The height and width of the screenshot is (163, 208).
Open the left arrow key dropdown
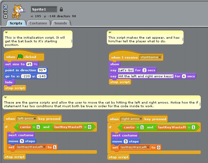pyautogui.click(x=27, y=119)
